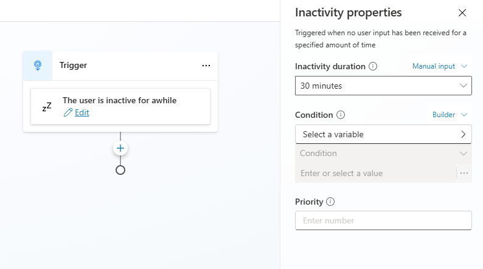Viewport: 483px width, 269px height.
Task: Click the Priority Enter number field
Action: [383, 220]
